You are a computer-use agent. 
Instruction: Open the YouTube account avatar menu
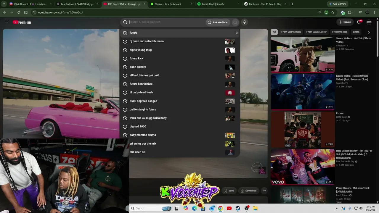click(x=369, y=22)
